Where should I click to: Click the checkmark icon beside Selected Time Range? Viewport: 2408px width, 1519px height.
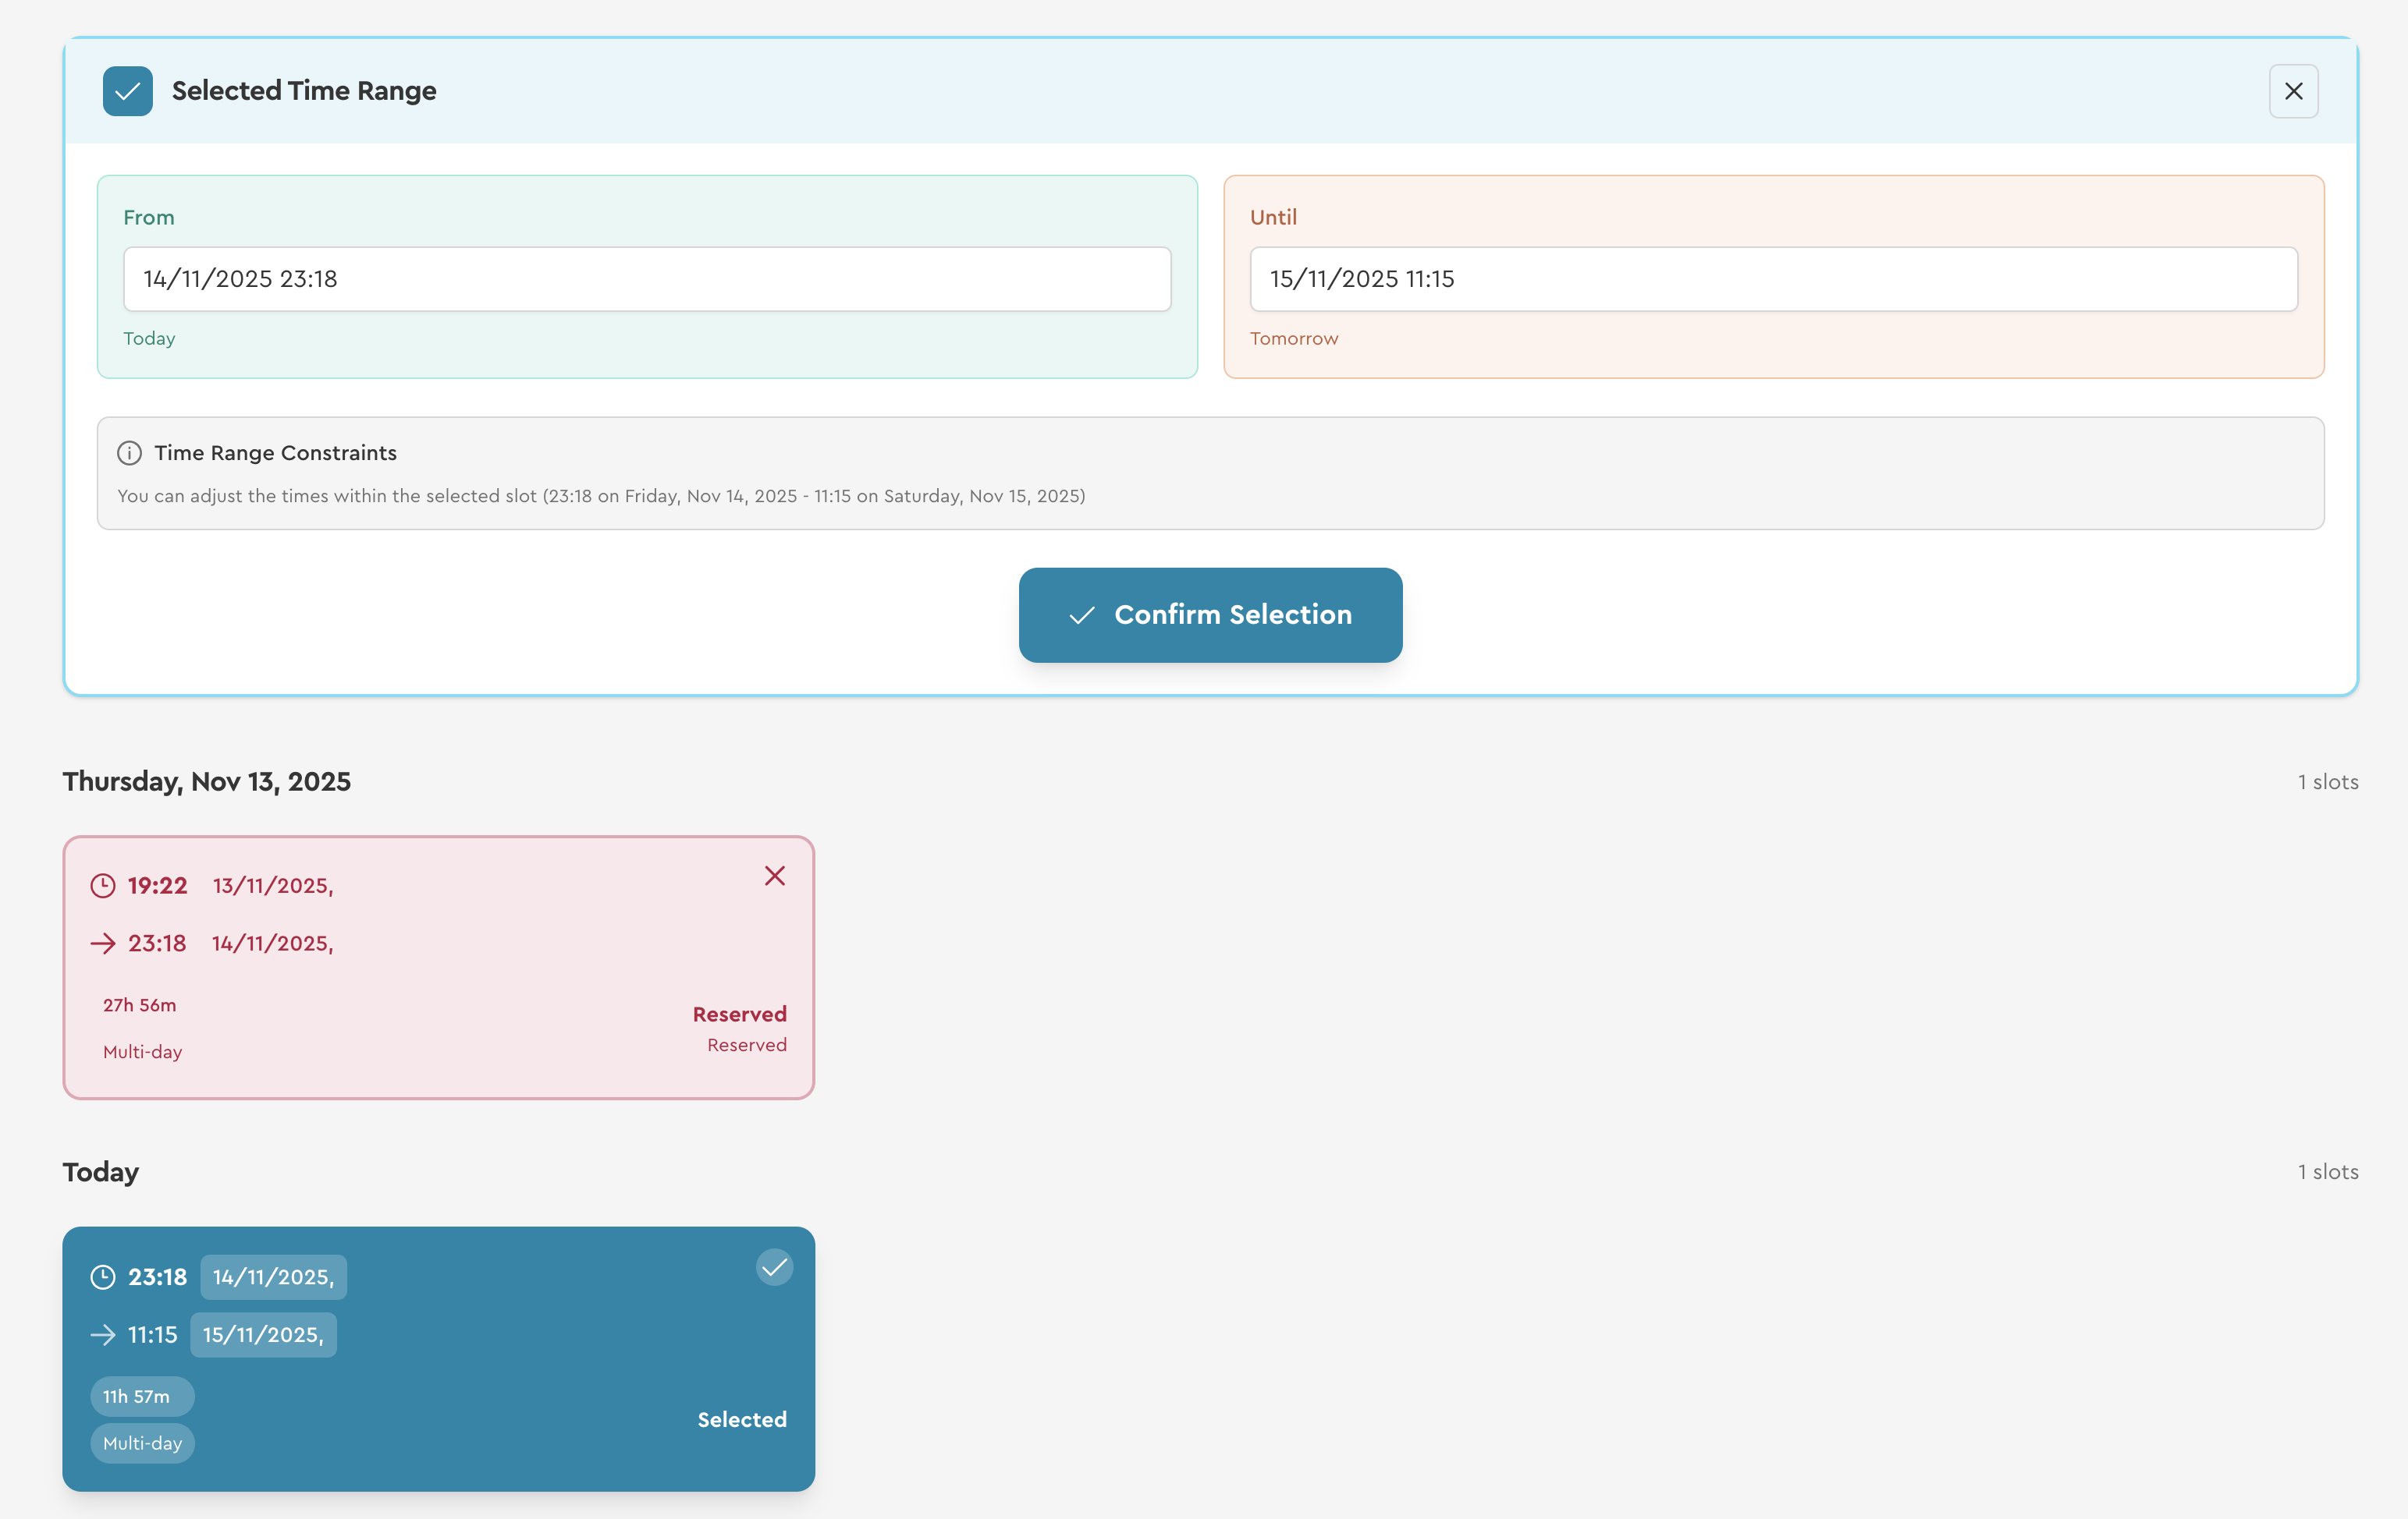(127, 91)
